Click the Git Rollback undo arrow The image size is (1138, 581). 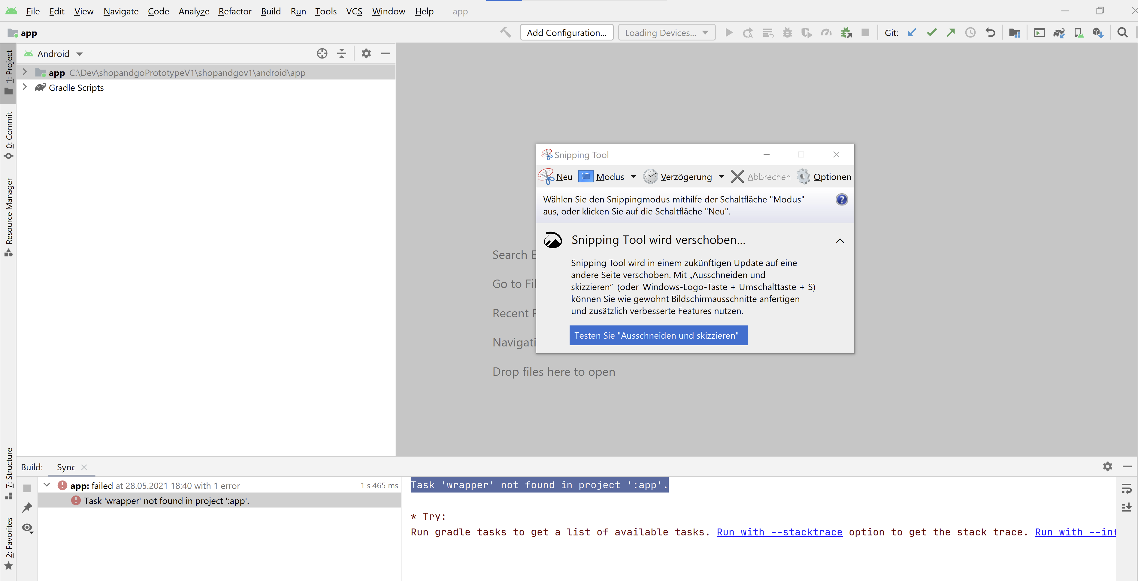[x=990, y=33]
